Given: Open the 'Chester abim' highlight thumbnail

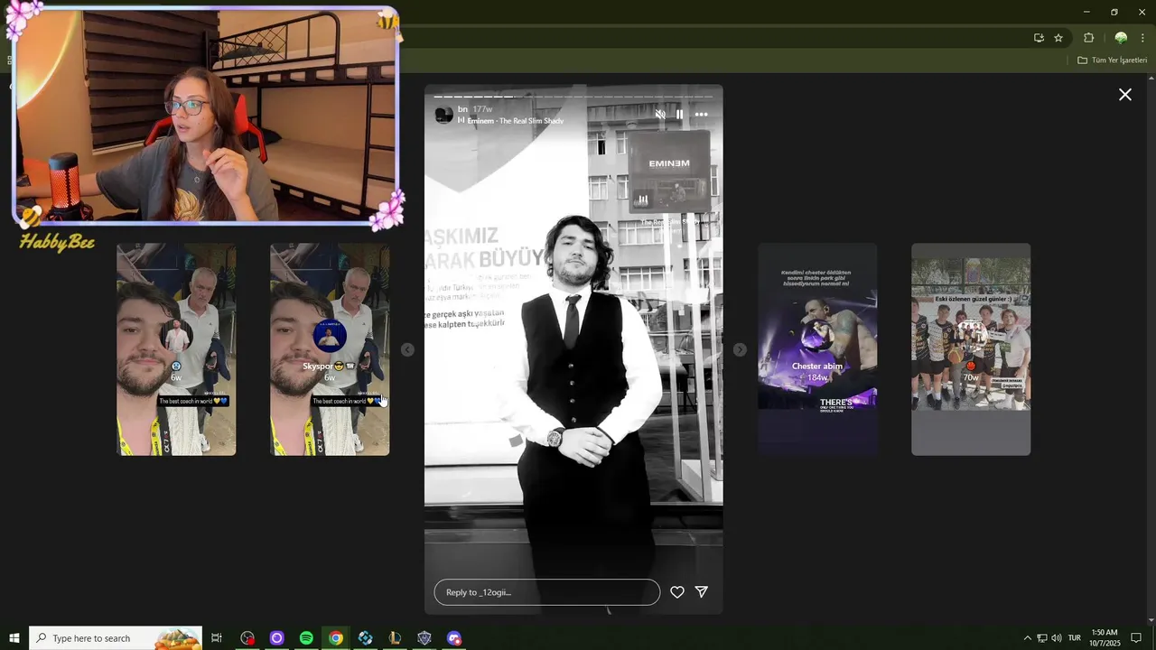Looking at the screenshot, I should [817, 349].
